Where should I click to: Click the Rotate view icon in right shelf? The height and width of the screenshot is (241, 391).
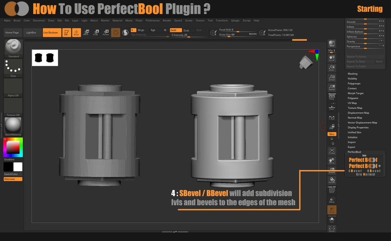pyautogui.click(x=332, y=180)
